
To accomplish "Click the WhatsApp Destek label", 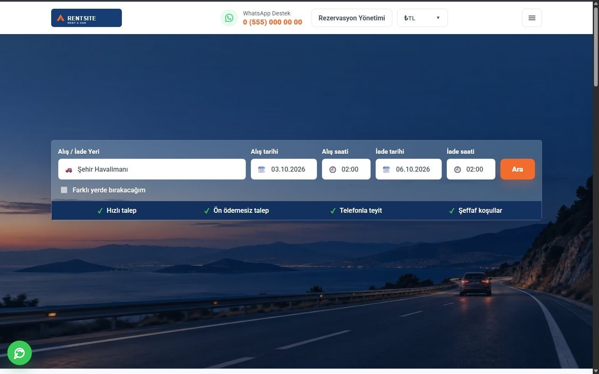I will [x=267, y=13].
